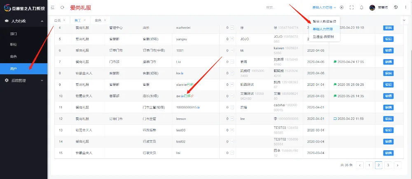412x179 pixels.
Task: Click the refresh icon in top bar
Action: (x=62, y=7)
